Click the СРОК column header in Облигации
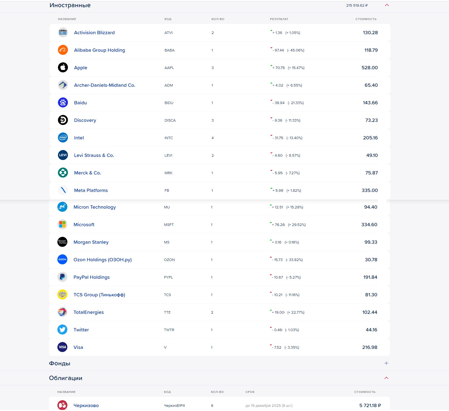This screenshot has width=449, height=411. 250,392
